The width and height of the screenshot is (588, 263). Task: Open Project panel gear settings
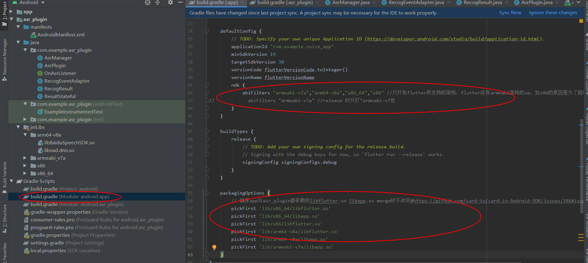pyautogui.click(x=170, y=2)
